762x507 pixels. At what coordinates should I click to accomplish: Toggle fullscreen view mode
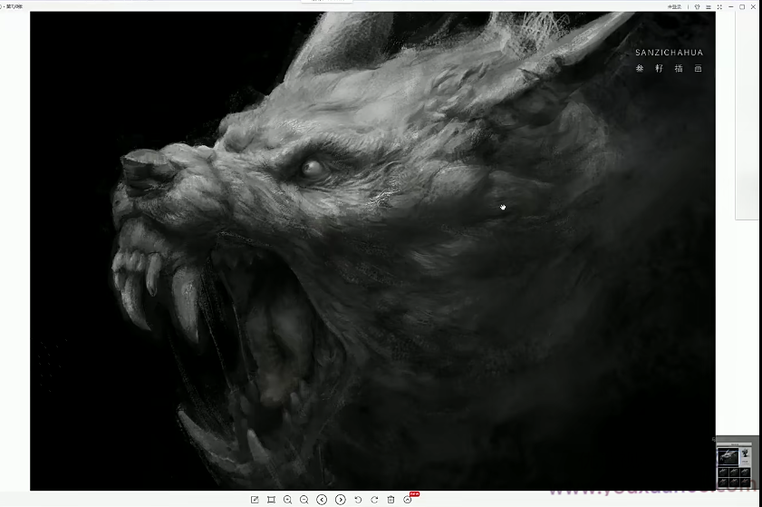tap(719, 6)
